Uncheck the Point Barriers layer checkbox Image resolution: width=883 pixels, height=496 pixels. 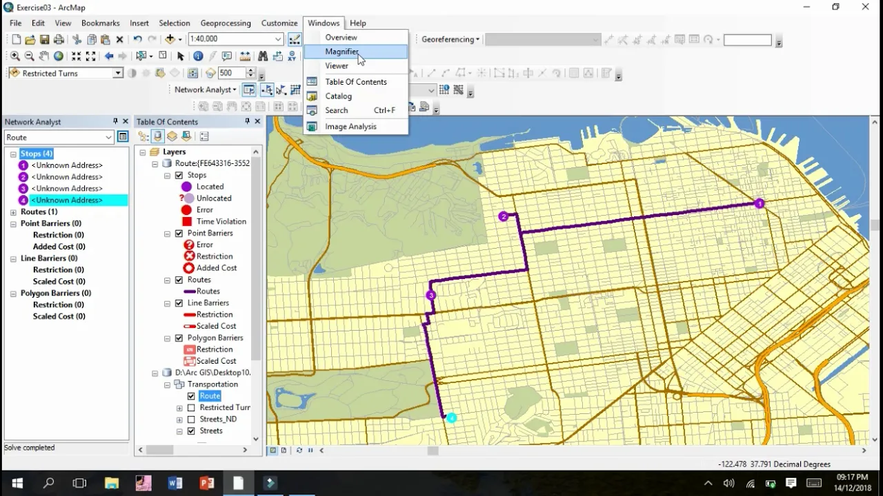[179, 234]
